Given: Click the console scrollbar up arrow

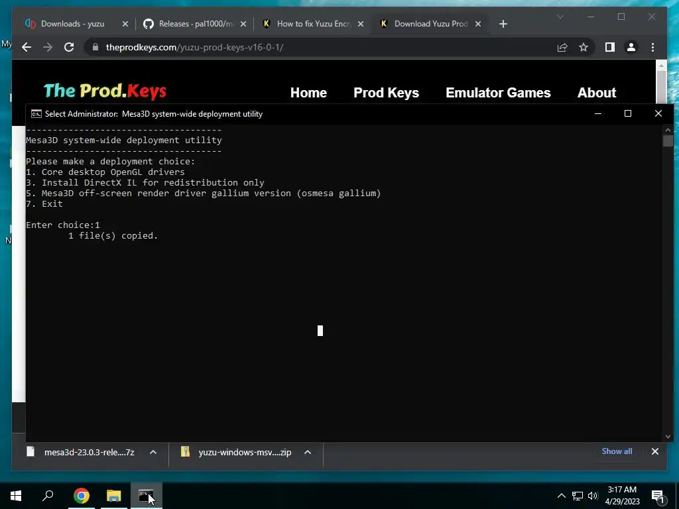Looking at the screenshot, I should [668, 130].
